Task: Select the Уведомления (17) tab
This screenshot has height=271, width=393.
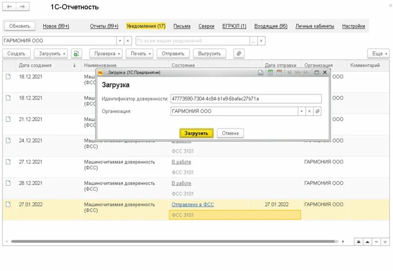Action: tap(146, 26)
